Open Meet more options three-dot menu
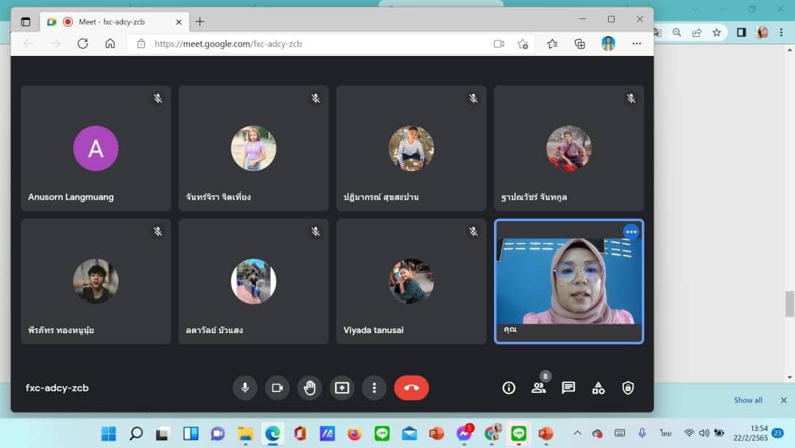Image resolution: width=795 pixels, height=448 pixels. [x=374, y=388]
